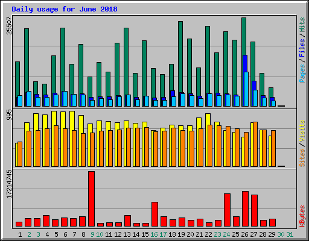This screenshot has width=309, height=241.
Task: Click the orange Sites bar for day 27
Action: 255,144
